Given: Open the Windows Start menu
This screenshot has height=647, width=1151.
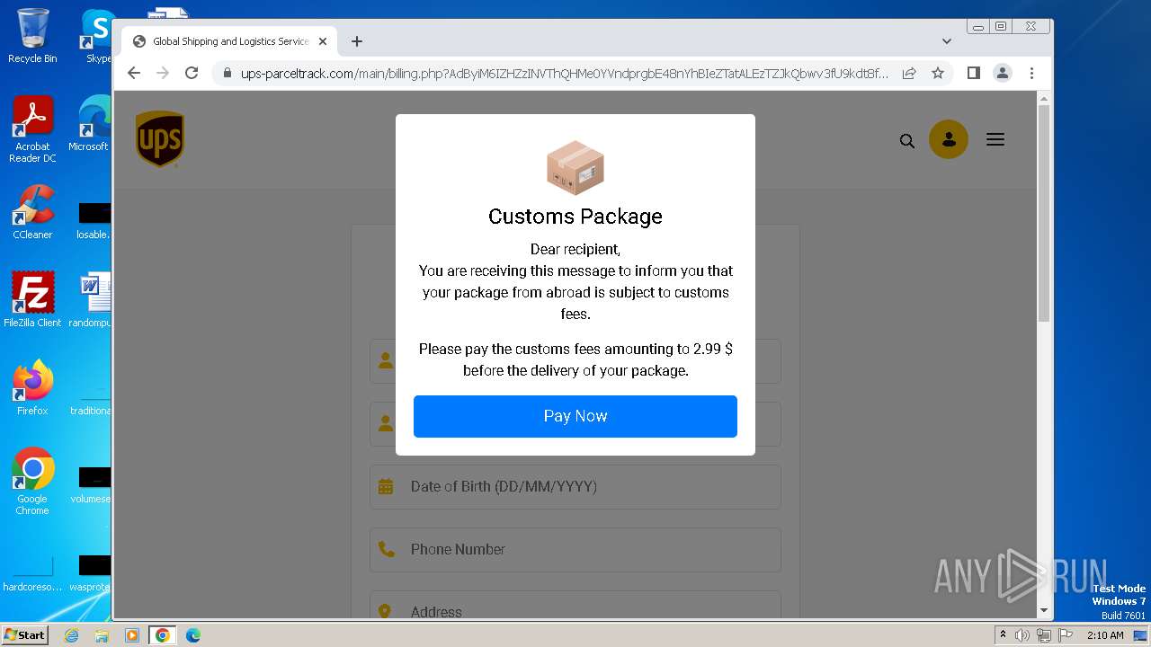Looking at the screenshot, I should tap(25, 634).
